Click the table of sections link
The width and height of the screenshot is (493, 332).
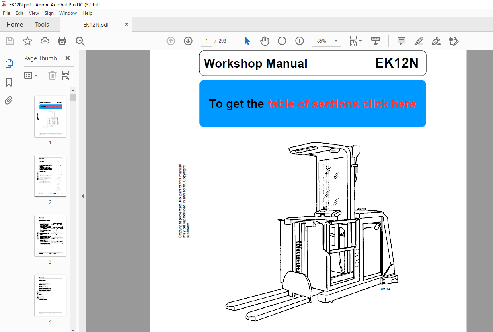click(x=342, y=104)
